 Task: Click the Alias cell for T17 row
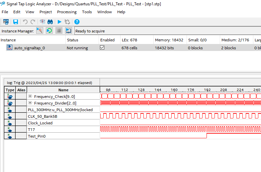click(21, 129)
